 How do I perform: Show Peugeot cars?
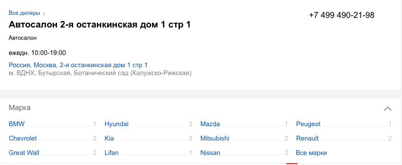[x=308, y=124]
